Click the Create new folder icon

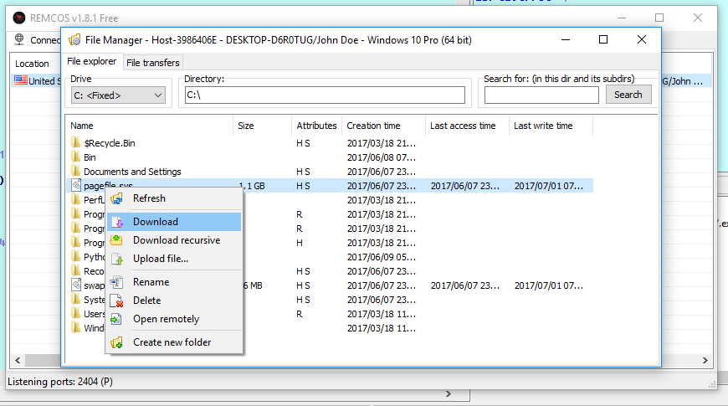[116, 342]
